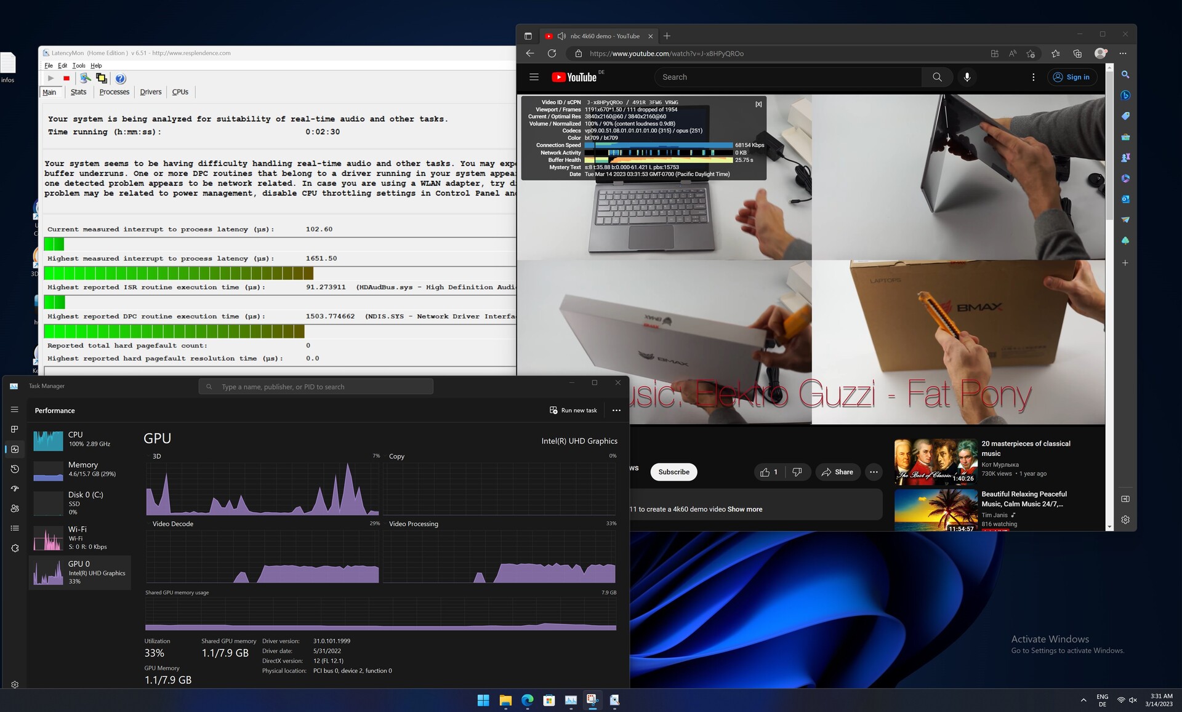Toggle the Like button on the video
This screenshot has width=1182, height=712.
769,472
